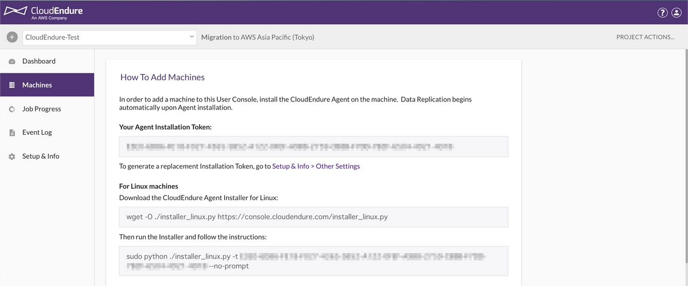Click 'Download the CloudEndure Agent Installer for Linux' text
The image size is (688, 286).
tap(198, 198)
